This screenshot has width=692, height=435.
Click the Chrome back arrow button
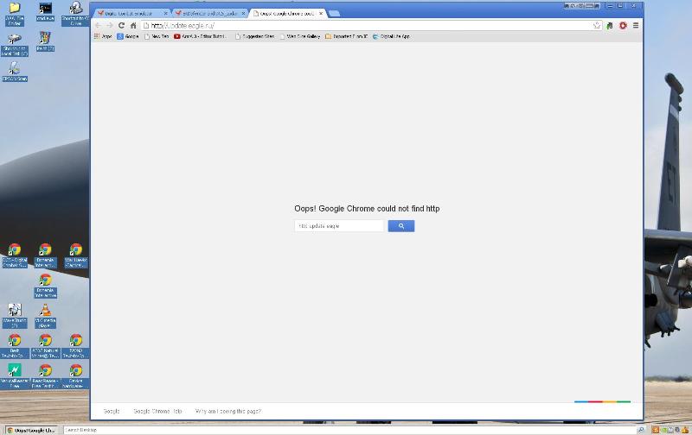tap(98, 26)
